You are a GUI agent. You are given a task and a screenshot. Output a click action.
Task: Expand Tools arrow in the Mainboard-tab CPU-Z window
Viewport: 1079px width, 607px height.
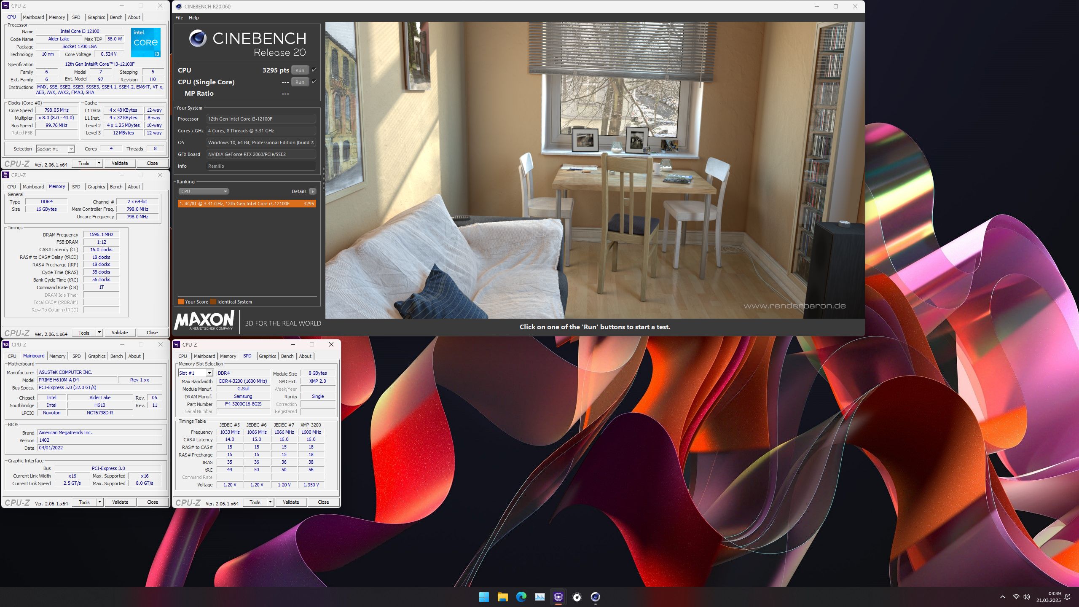tap(99, 502)
